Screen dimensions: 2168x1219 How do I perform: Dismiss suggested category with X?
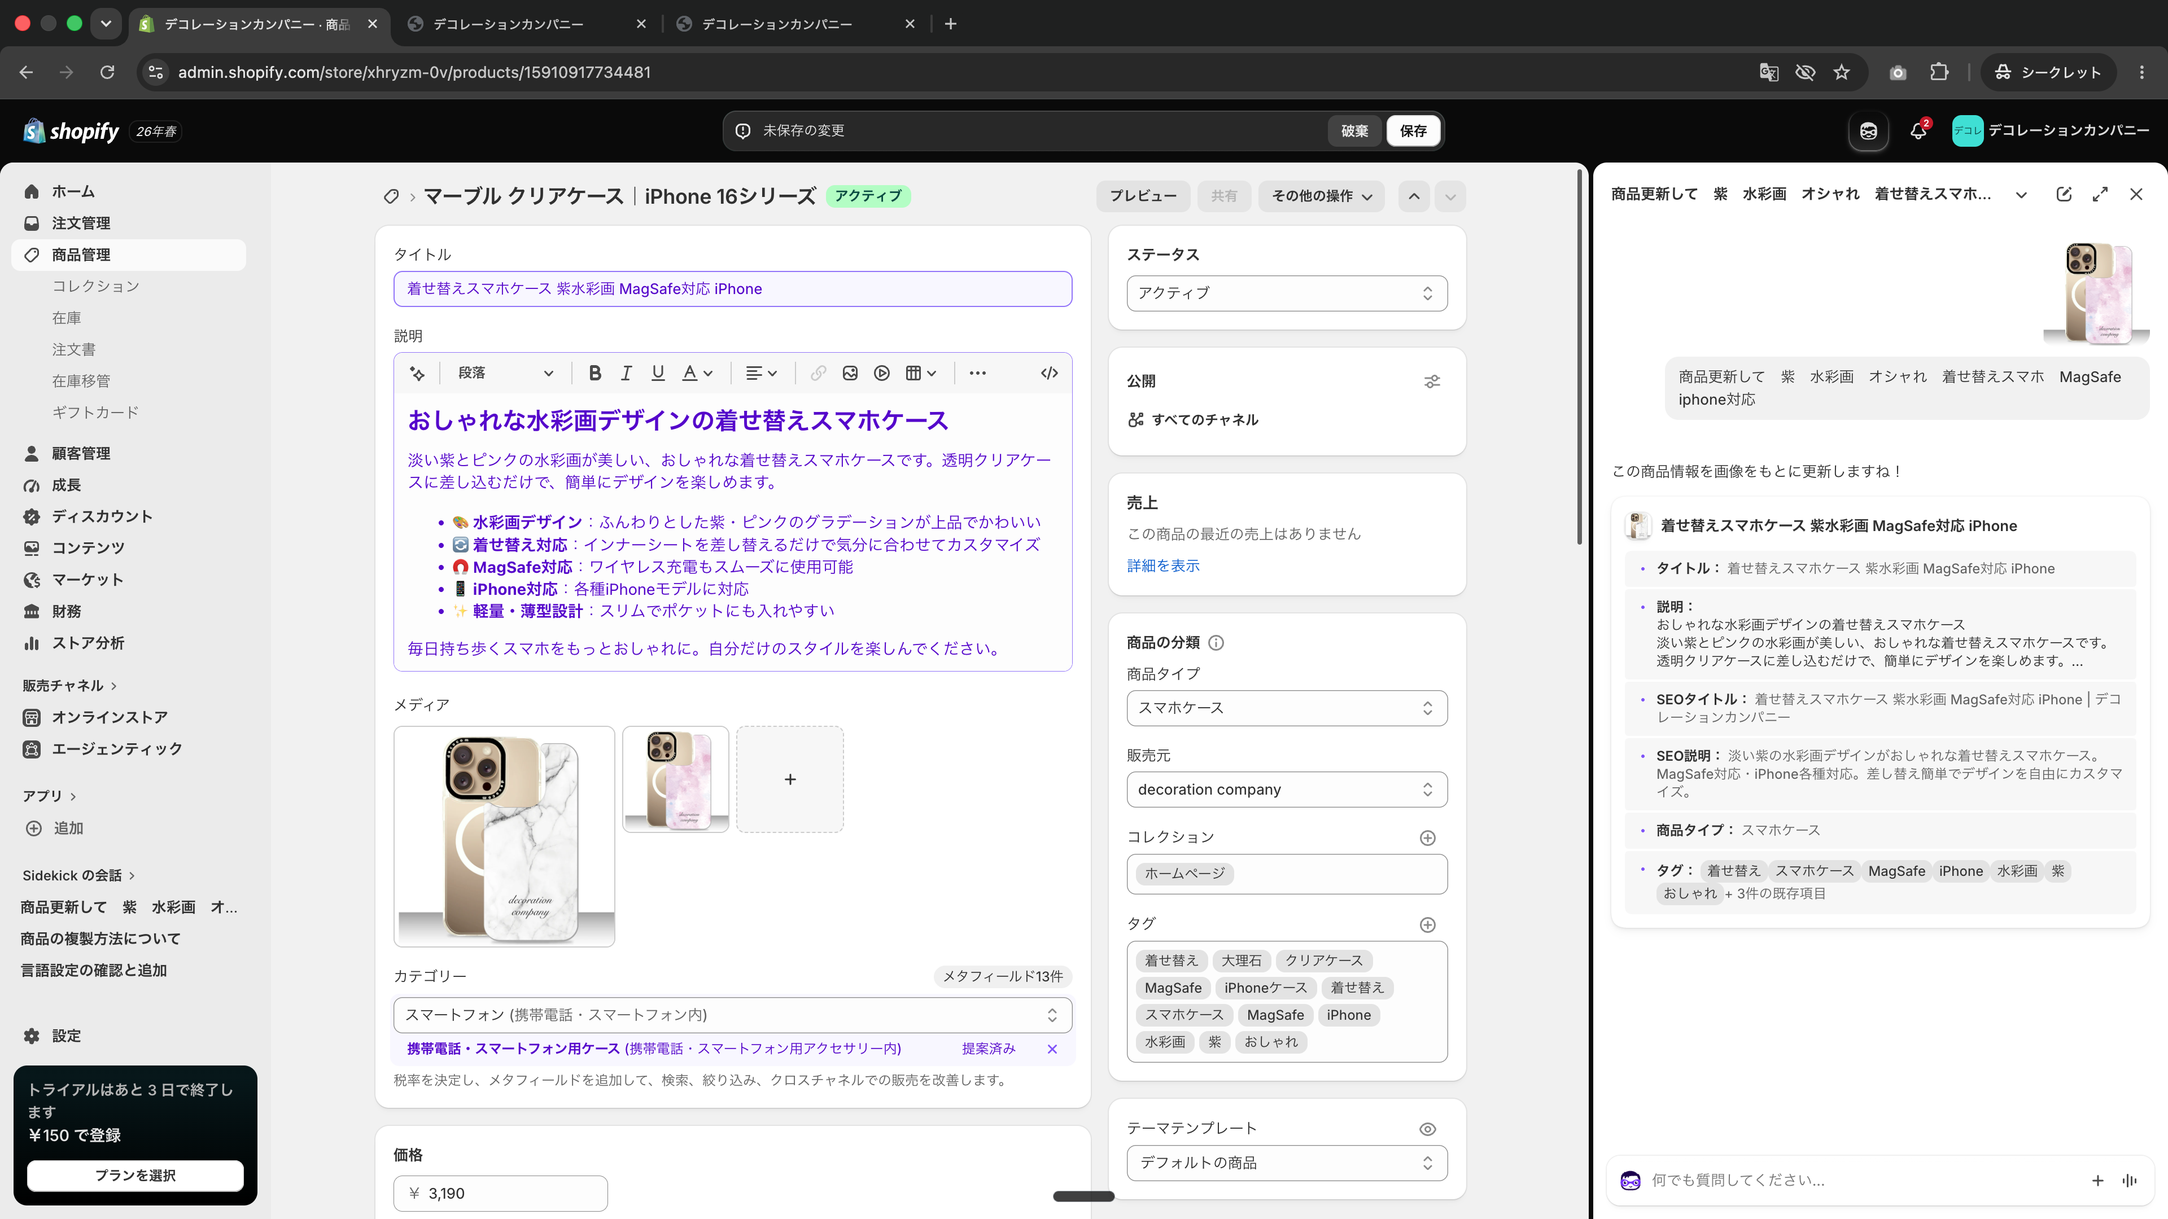point(1052,1048)
